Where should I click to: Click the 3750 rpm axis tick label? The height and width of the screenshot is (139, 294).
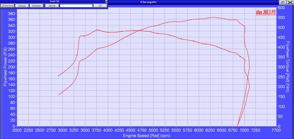point(96,130)
